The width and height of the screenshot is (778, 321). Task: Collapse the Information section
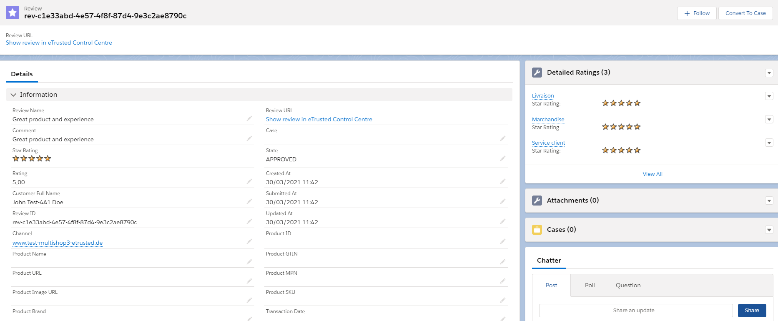(x=13, y=95)
